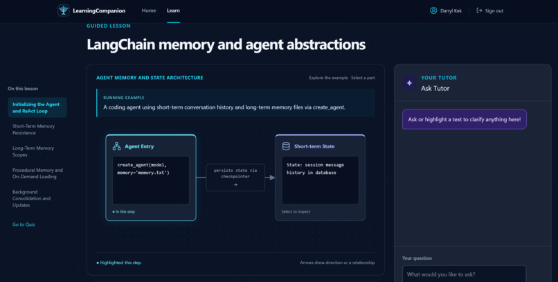Viewport: 558px width, 282px height.
Task: Click the 'What would you like to ask?' field
Action: tap(464, 274)
